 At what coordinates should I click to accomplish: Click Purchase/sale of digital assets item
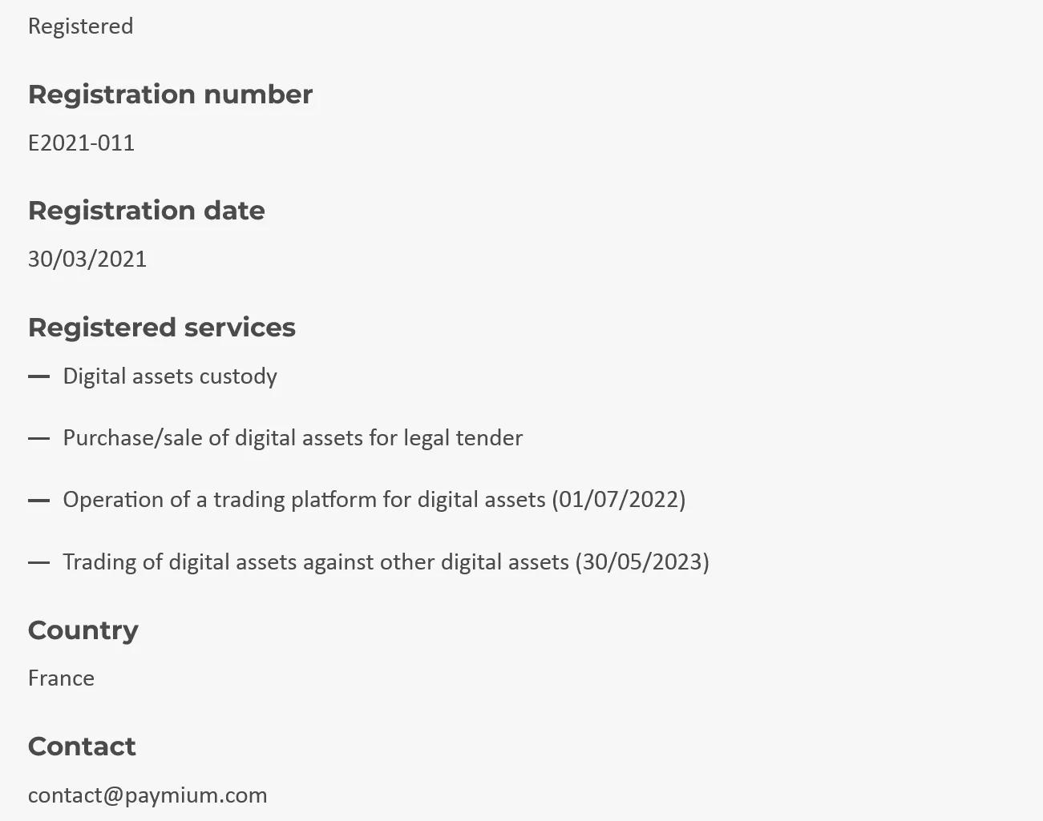(x=293, y=438)
